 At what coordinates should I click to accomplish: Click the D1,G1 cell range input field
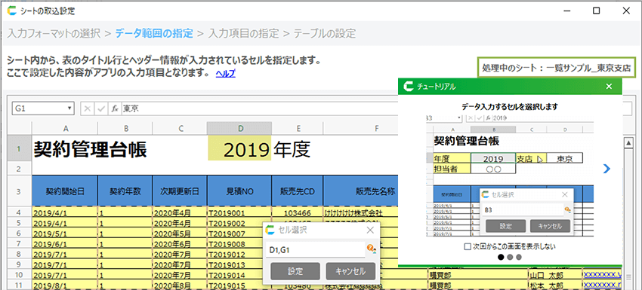click(315, 249)
